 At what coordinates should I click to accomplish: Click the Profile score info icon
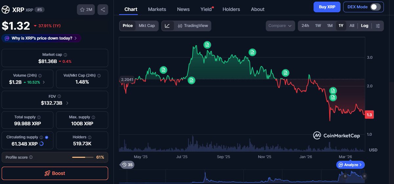click(x=31, y=157)
